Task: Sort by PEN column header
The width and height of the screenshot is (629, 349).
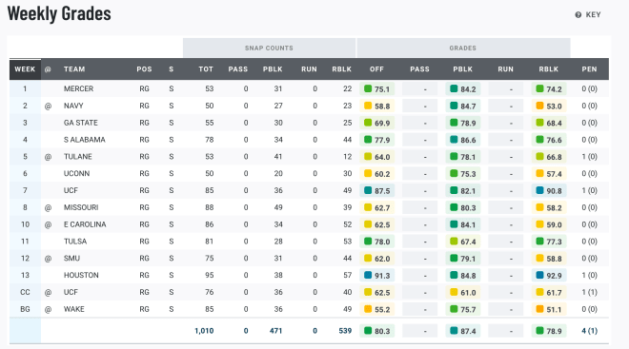Action: 589,69
